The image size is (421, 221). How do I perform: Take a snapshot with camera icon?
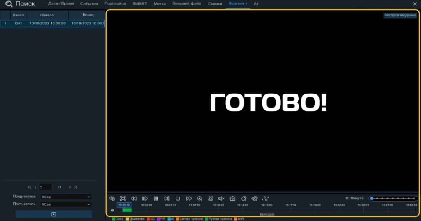(x=232, y=198)
